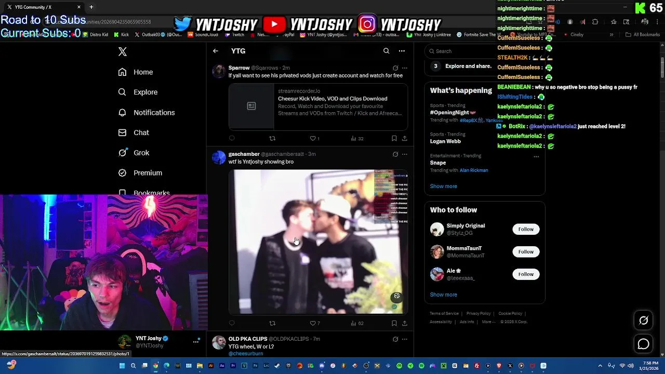View analytics of gaschamber's post showing 62
Screen dimensions: 665x374
(357, 323)
